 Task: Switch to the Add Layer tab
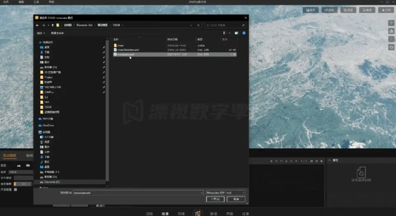(9, 155)
